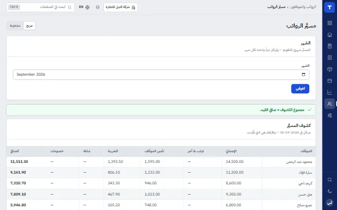This screenshot has height=210, width=337.
Task: Click the الصافي column header
Action: 15,151
